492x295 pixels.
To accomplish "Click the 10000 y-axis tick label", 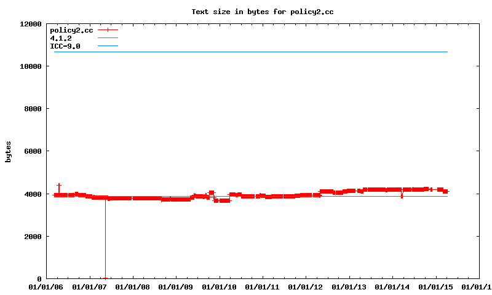I will click(x=30, y=66).
